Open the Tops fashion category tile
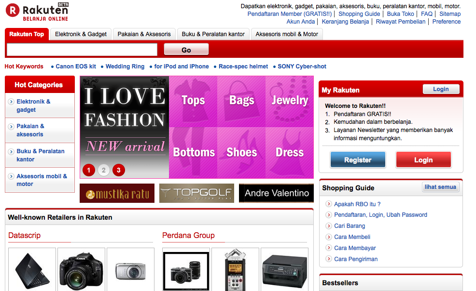This screenshot has width=476, height=291. click(193, 102)
